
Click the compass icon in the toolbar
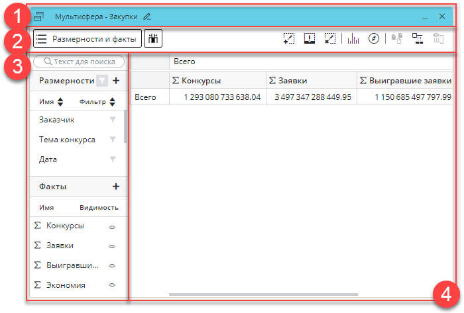374,40
